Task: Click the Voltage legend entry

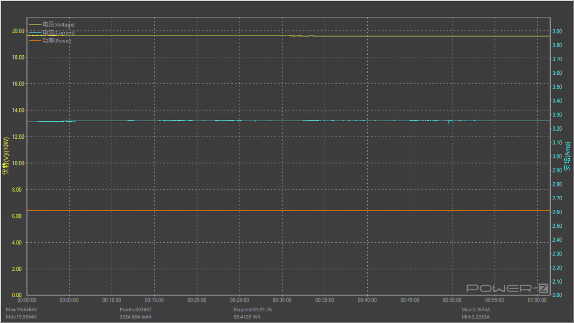Action: (x=52, y=24)
